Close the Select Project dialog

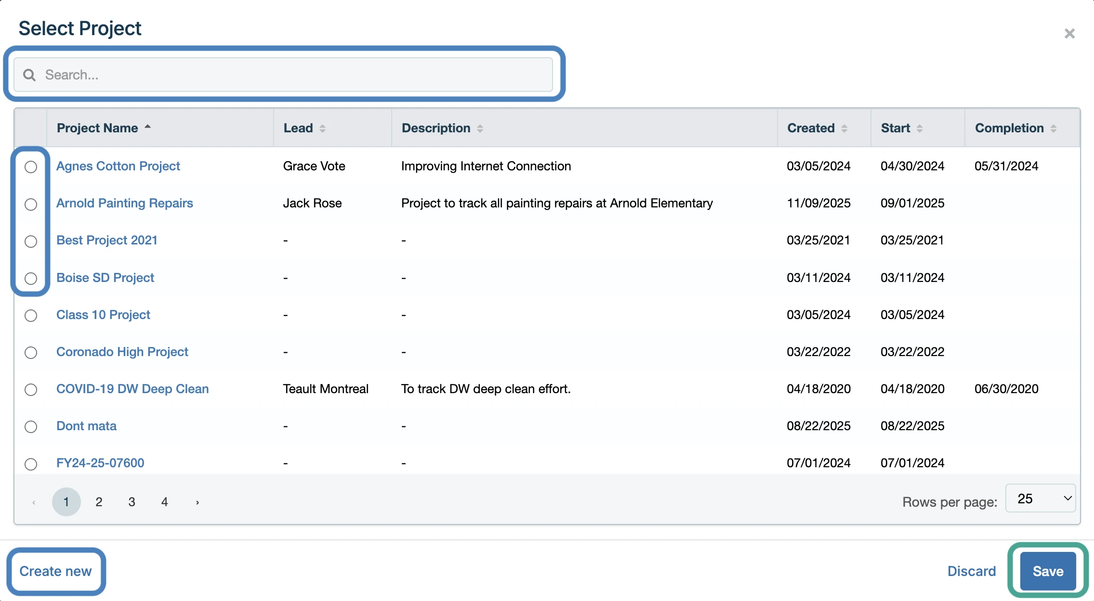[x=1069, y=34]
